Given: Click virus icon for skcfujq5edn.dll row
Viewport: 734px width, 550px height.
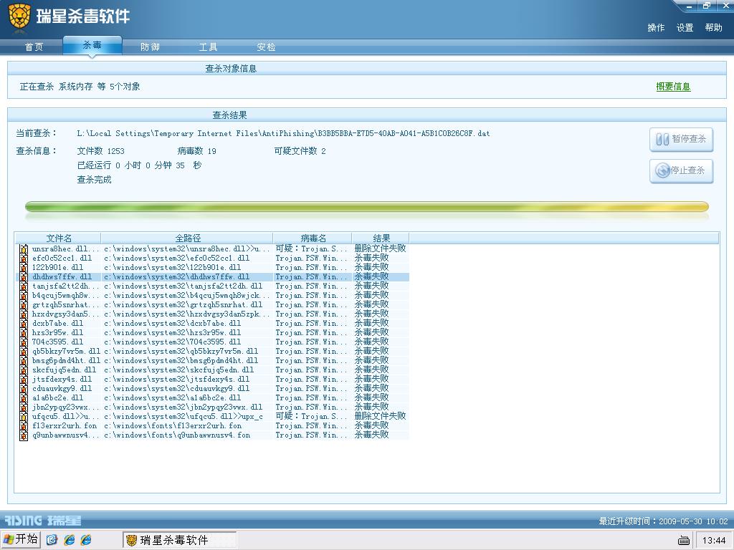Looking at the screenshot, I should 24,370.
